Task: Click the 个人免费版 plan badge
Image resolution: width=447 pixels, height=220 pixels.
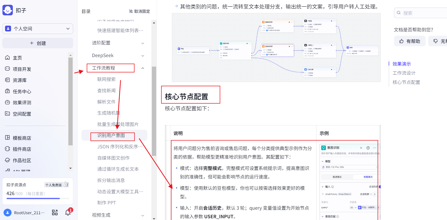Action: (56, 185)
